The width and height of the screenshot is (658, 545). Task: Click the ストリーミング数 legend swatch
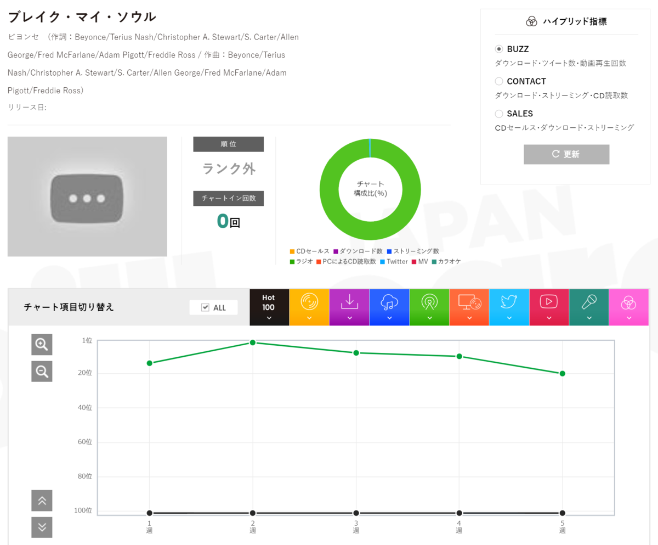[x=389, y=251]
